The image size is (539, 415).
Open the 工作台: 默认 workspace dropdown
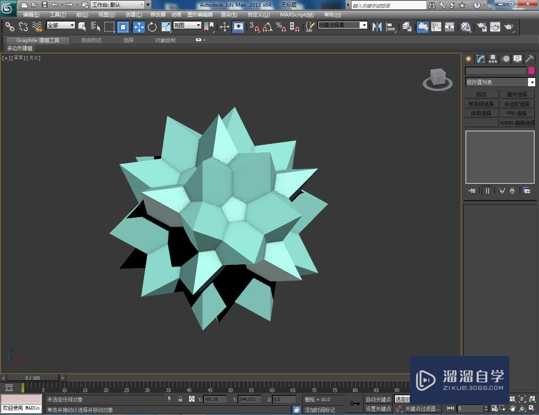118,5
